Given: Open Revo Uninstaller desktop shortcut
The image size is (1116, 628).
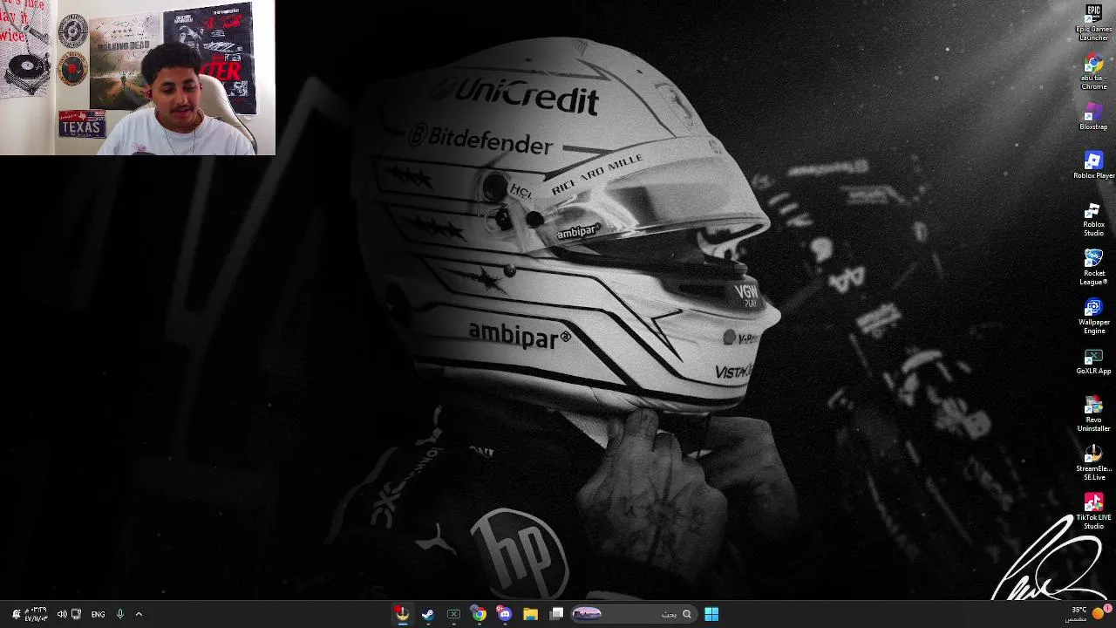Looking at the screenshot, I should click(x=1093, y=414).
